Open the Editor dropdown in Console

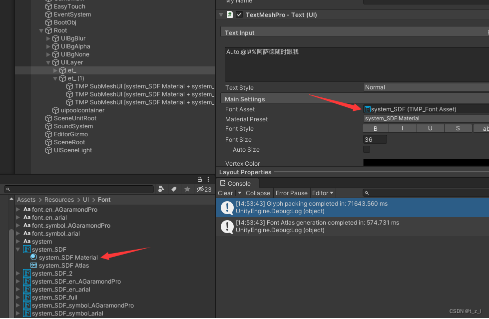pos(323,193)
